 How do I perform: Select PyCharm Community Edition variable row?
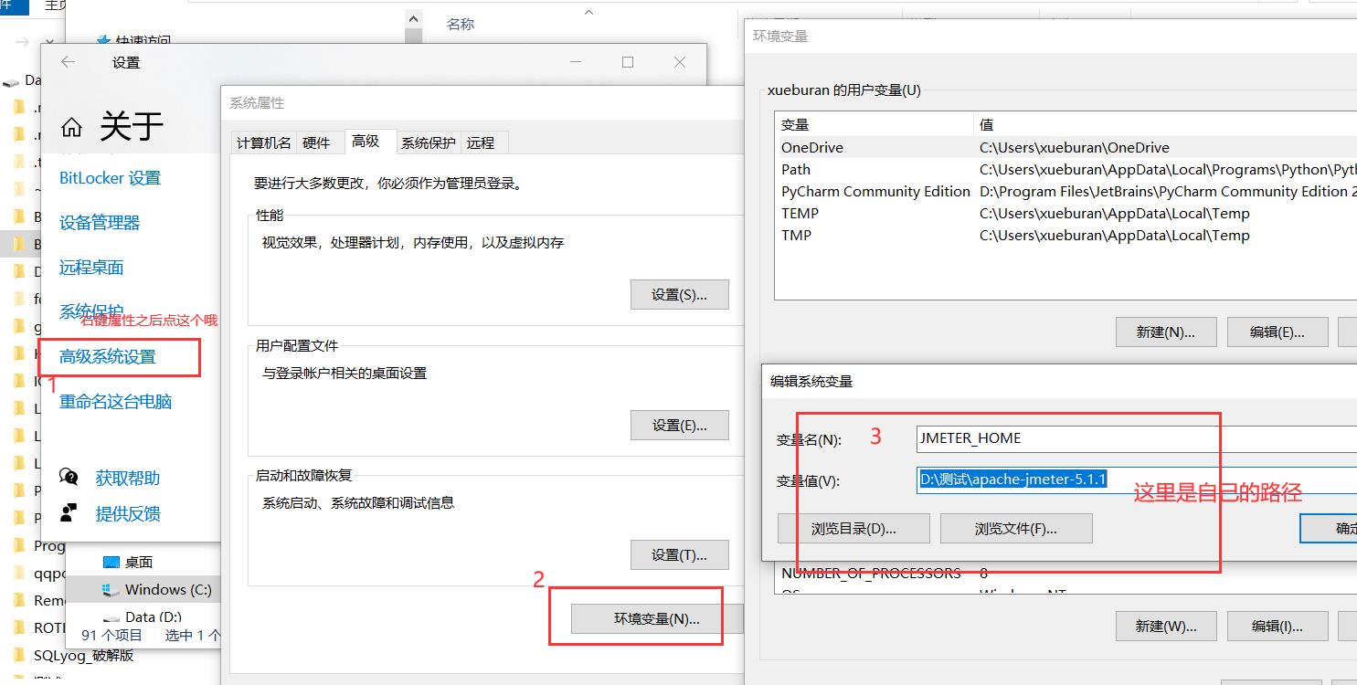pos(1065,191)
